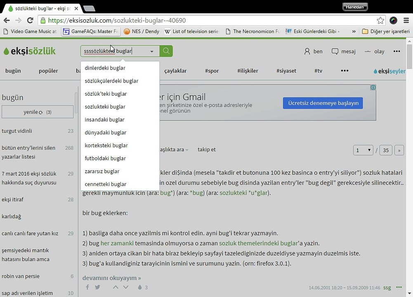Image resolution: width=413 pixels, height=297 pixels.
Task: Open the GameFAQs bookmark
Action: click(x=91, y=31)
